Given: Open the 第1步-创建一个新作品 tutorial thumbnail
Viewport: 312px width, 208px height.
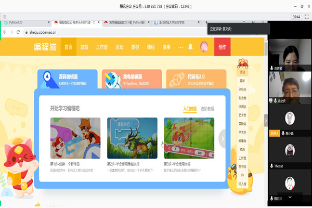Looking at the screenshot, I should (x=75, y=137).
